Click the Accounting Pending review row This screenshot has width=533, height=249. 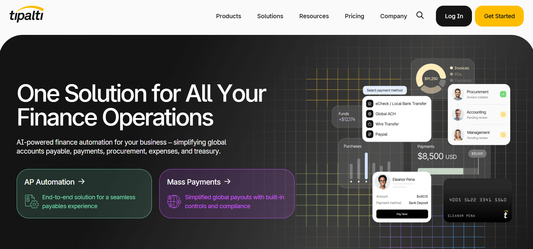pyautogui.click(x=479, y=115)
